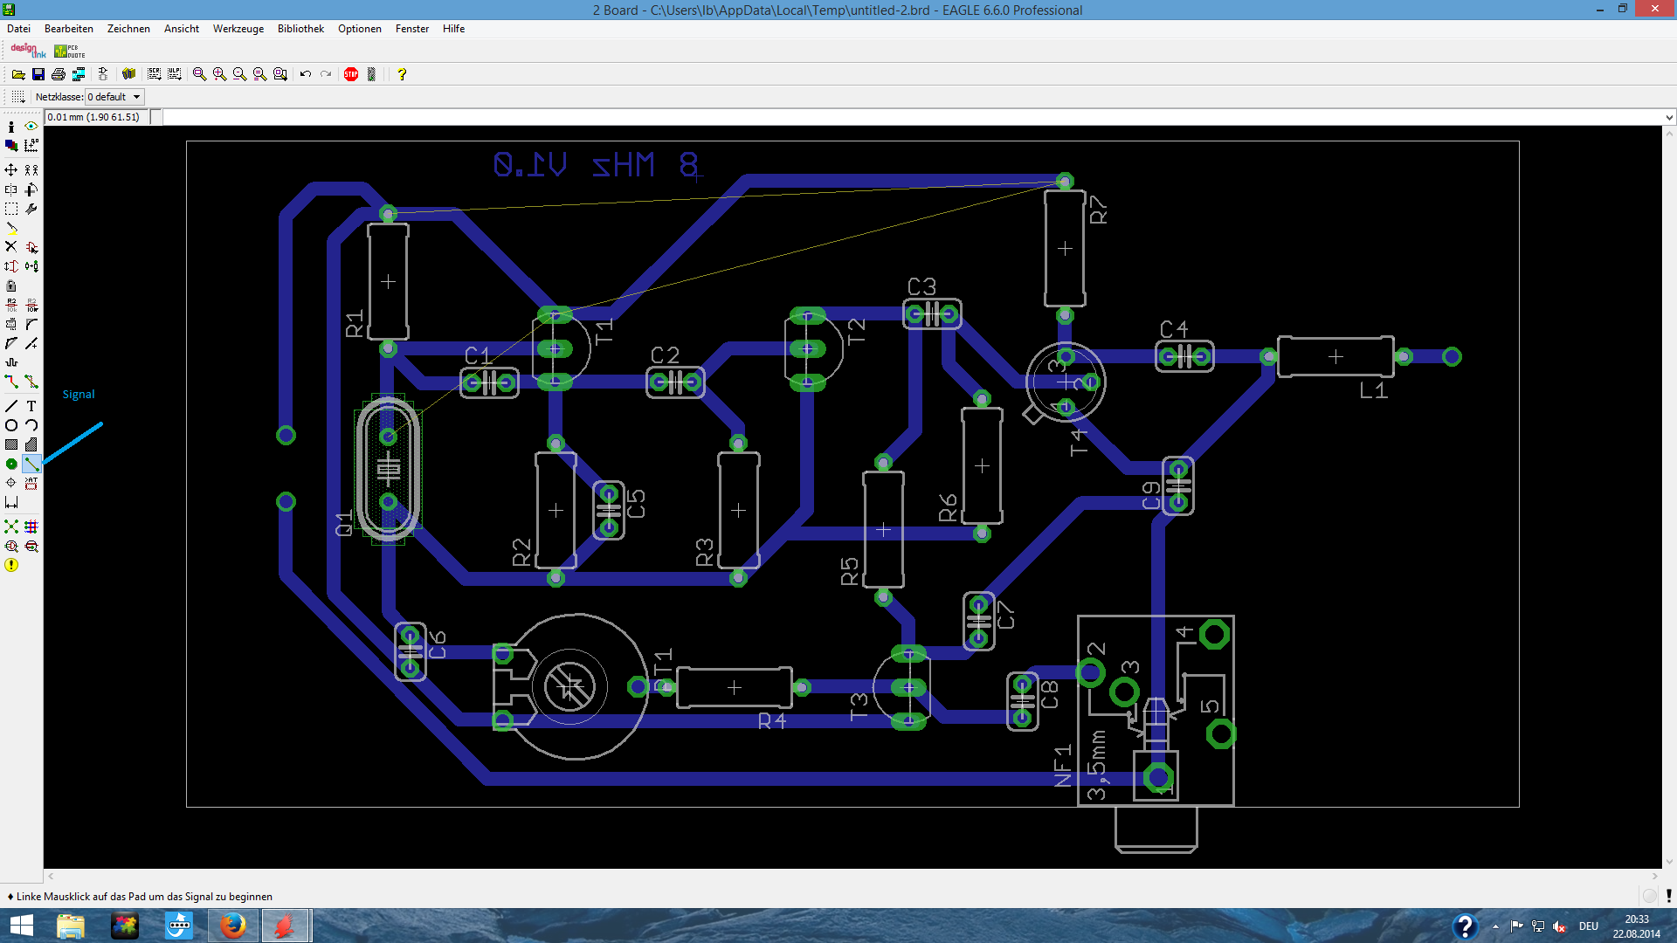
Task: Select the green Via tool
Action: [x=11, y=464]
